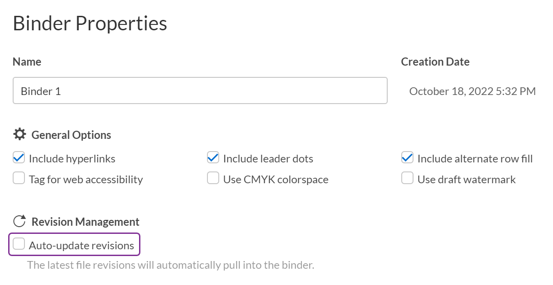The image size is (553, 285).
Task: Click the Use draft watermark label
Action: click(465, 179)
